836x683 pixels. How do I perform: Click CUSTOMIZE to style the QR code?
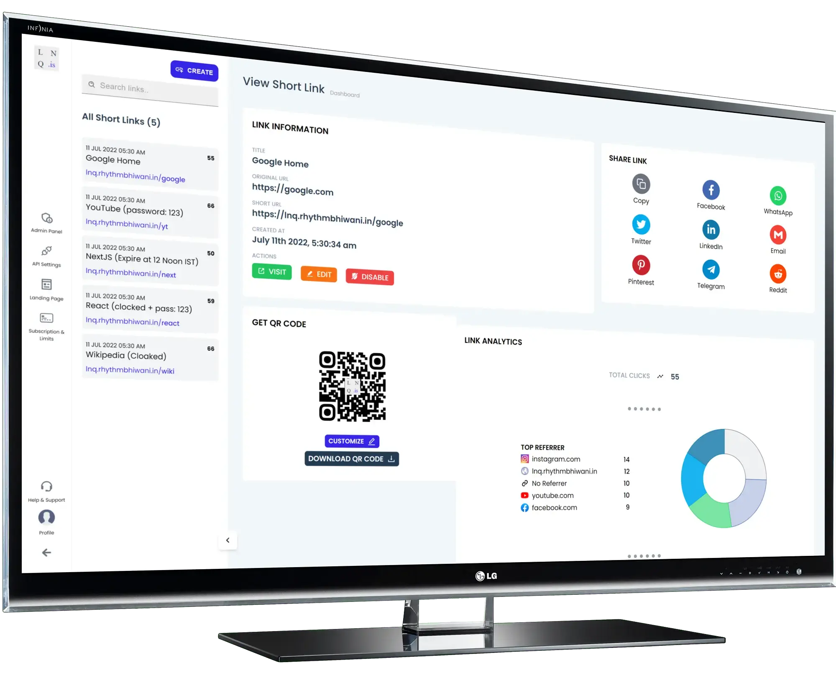click(x=350, y=441)
